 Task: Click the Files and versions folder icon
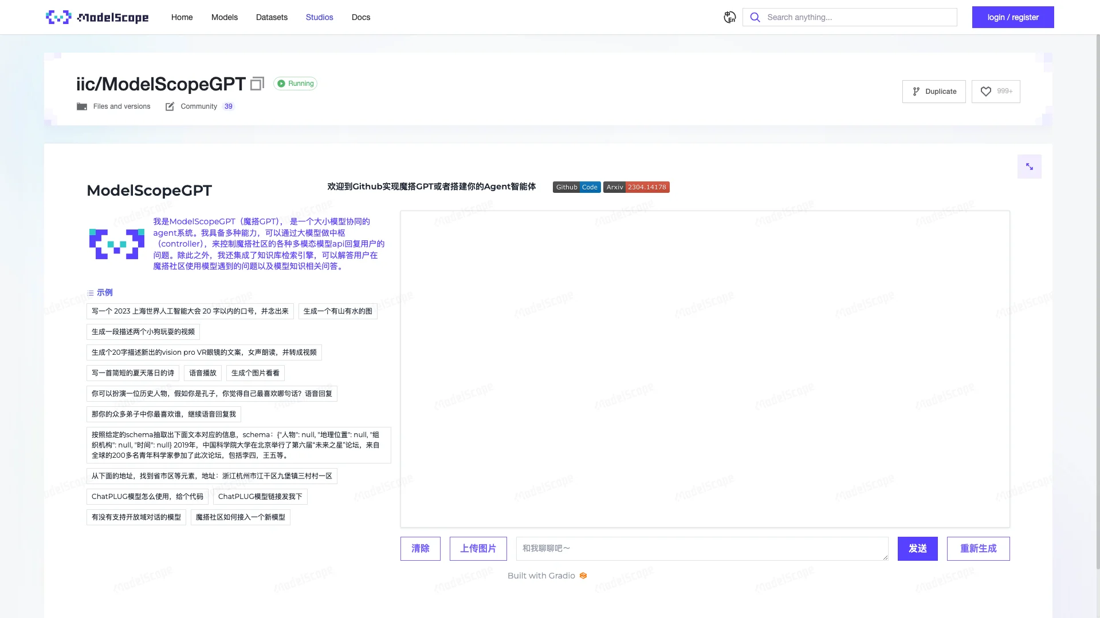[81, 106]
